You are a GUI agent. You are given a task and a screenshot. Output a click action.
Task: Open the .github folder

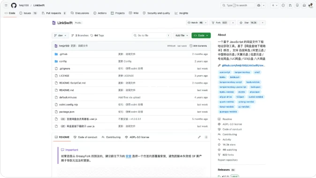[x=63, y=54]
